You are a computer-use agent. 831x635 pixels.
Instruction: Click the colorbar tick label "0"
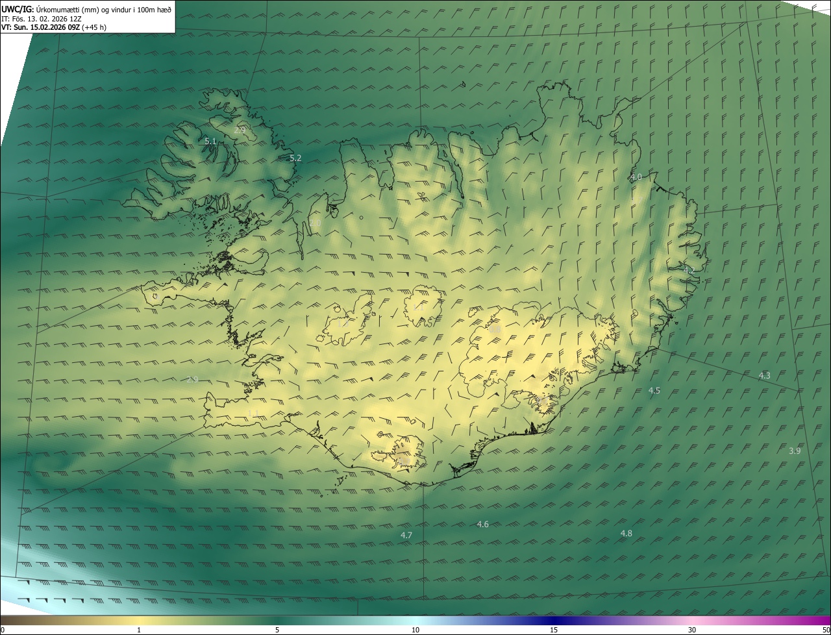pos(3,630)
